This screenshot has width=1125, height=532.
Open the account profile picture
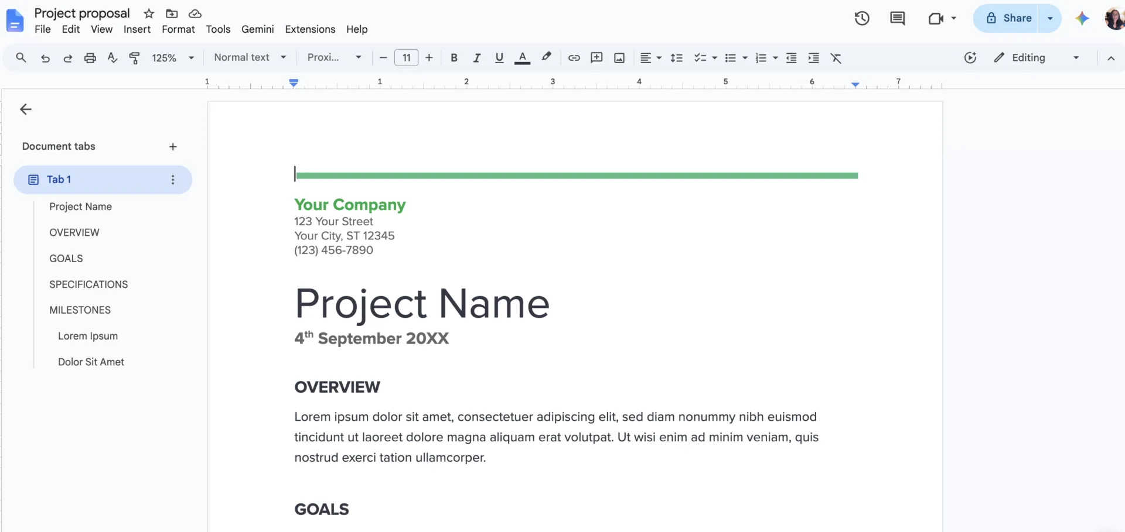(x=1114, y=18)
